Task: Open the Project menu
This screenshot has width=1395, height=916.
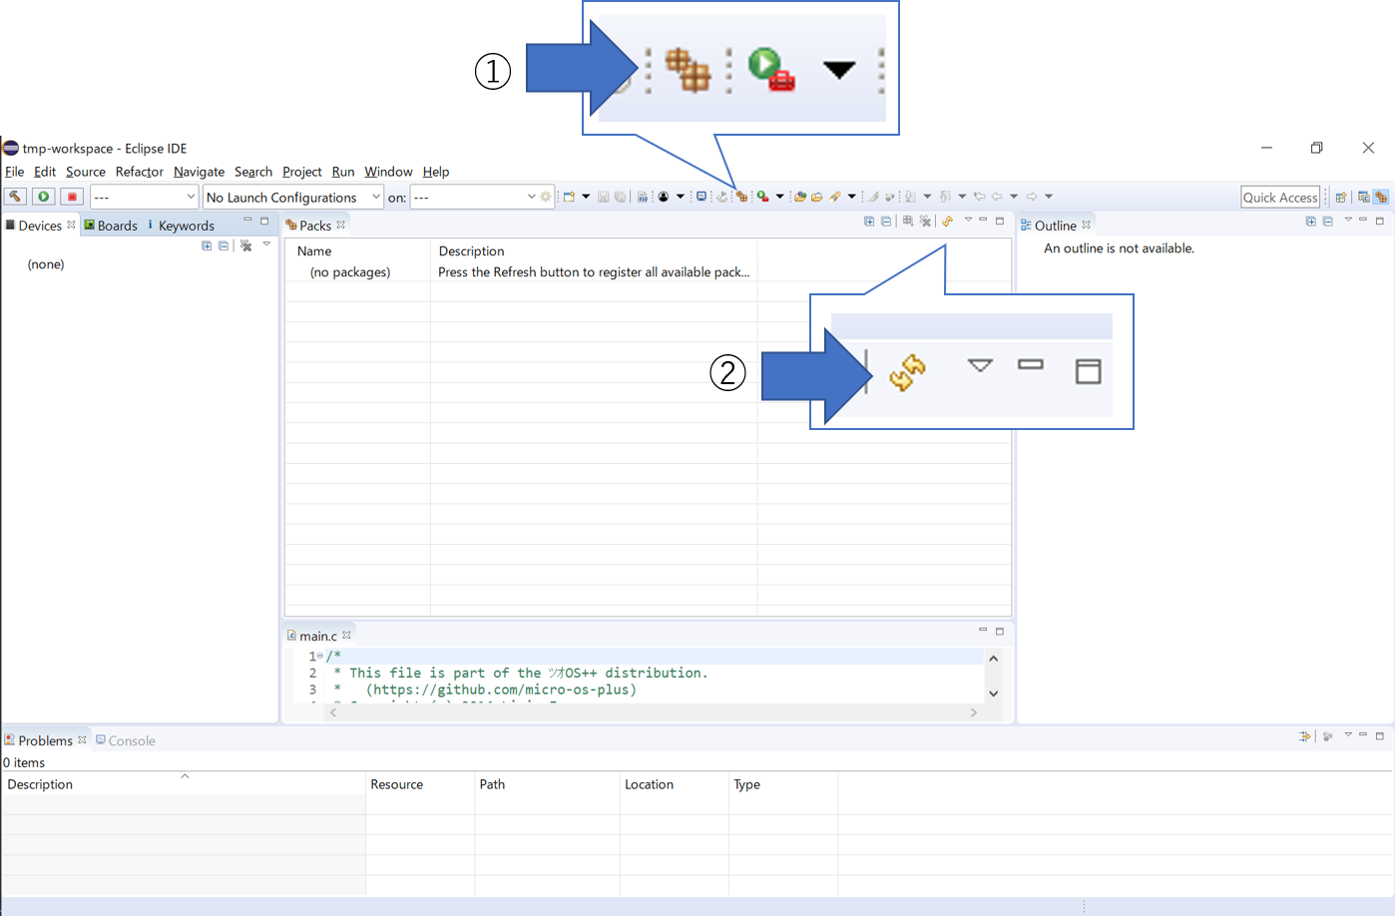Action: [301, 172]
